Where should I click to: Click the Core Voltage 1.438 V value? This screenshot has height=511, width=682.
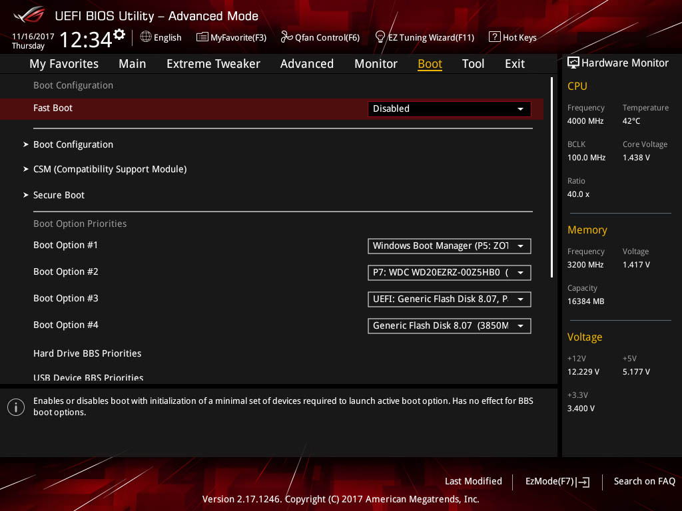(x=636, y=157)
